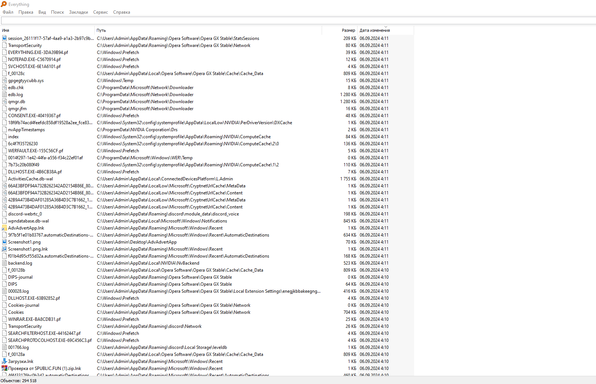Open the Файл menu
Screen dimensions: 596x384
click(x=8, y=12)
